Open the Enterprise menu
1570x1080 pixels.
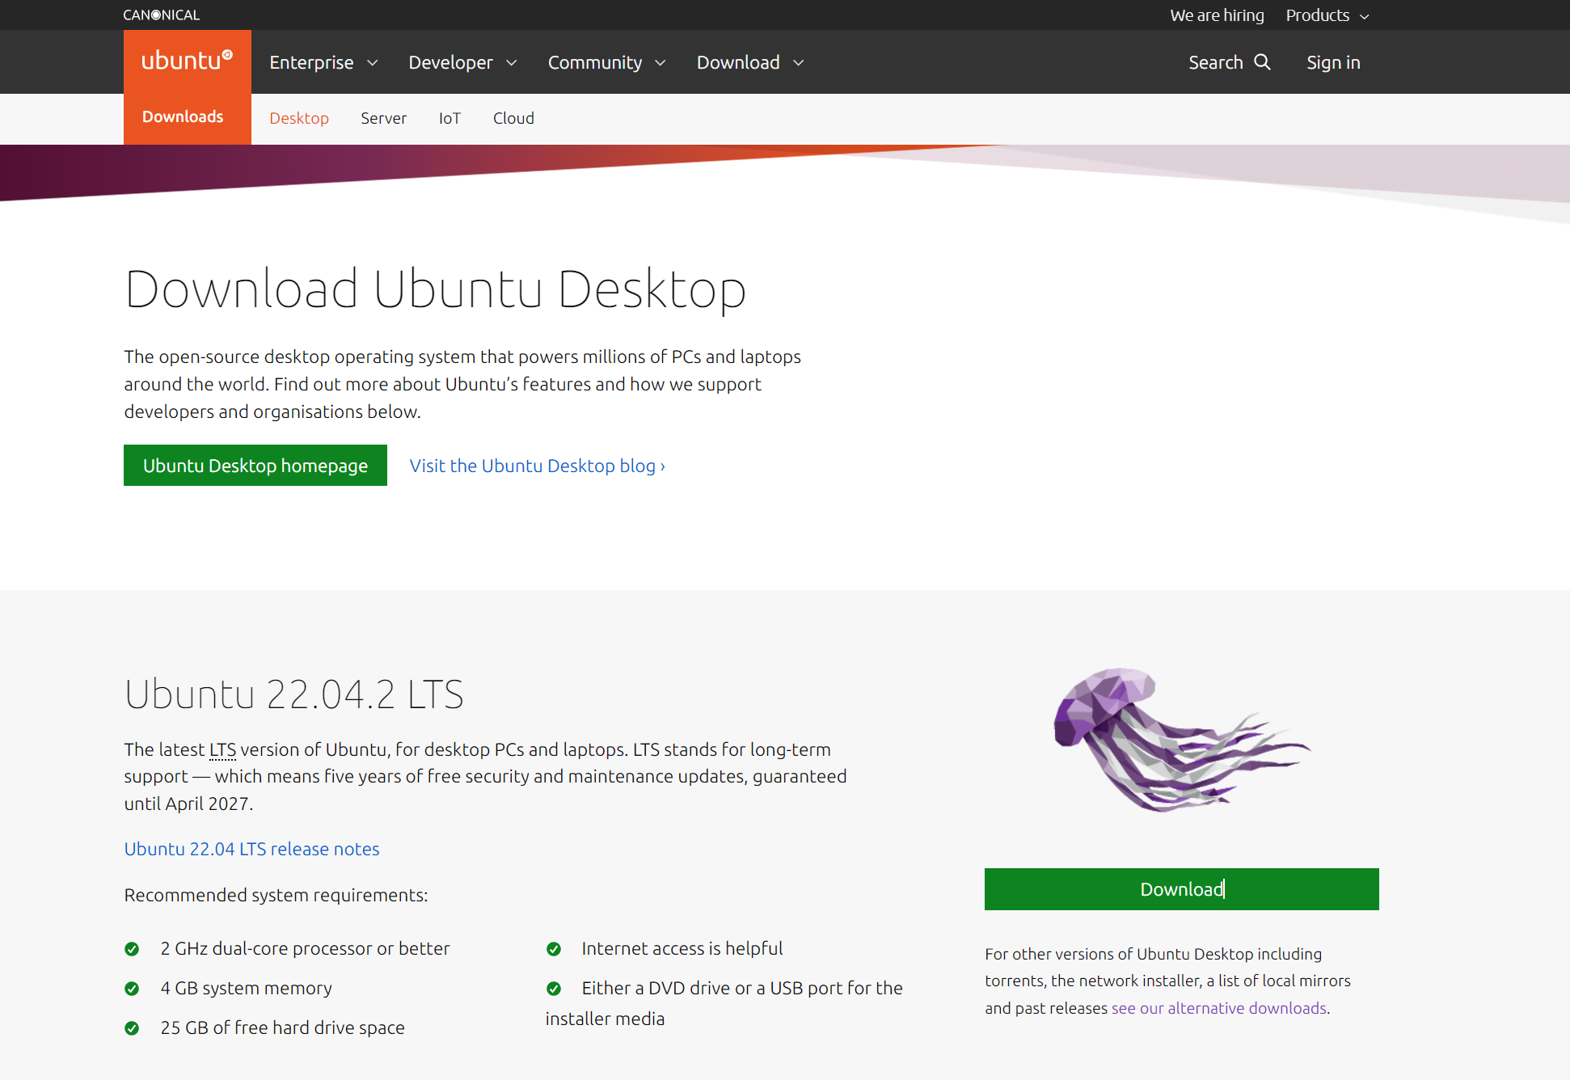point(323,62)
